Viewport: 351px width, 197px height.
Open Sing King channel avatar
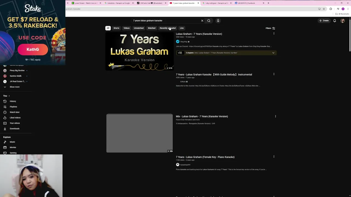coord(178,42)
